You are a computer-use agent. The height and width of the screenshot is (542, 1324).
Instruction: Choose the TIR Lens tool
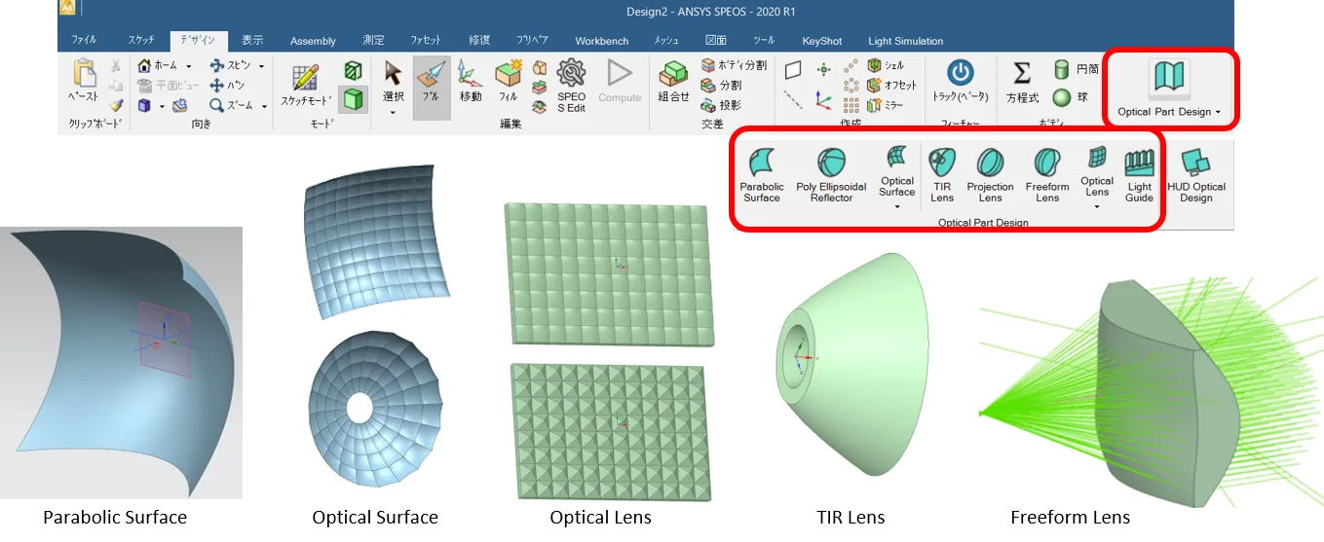click(x=942, y=175)
